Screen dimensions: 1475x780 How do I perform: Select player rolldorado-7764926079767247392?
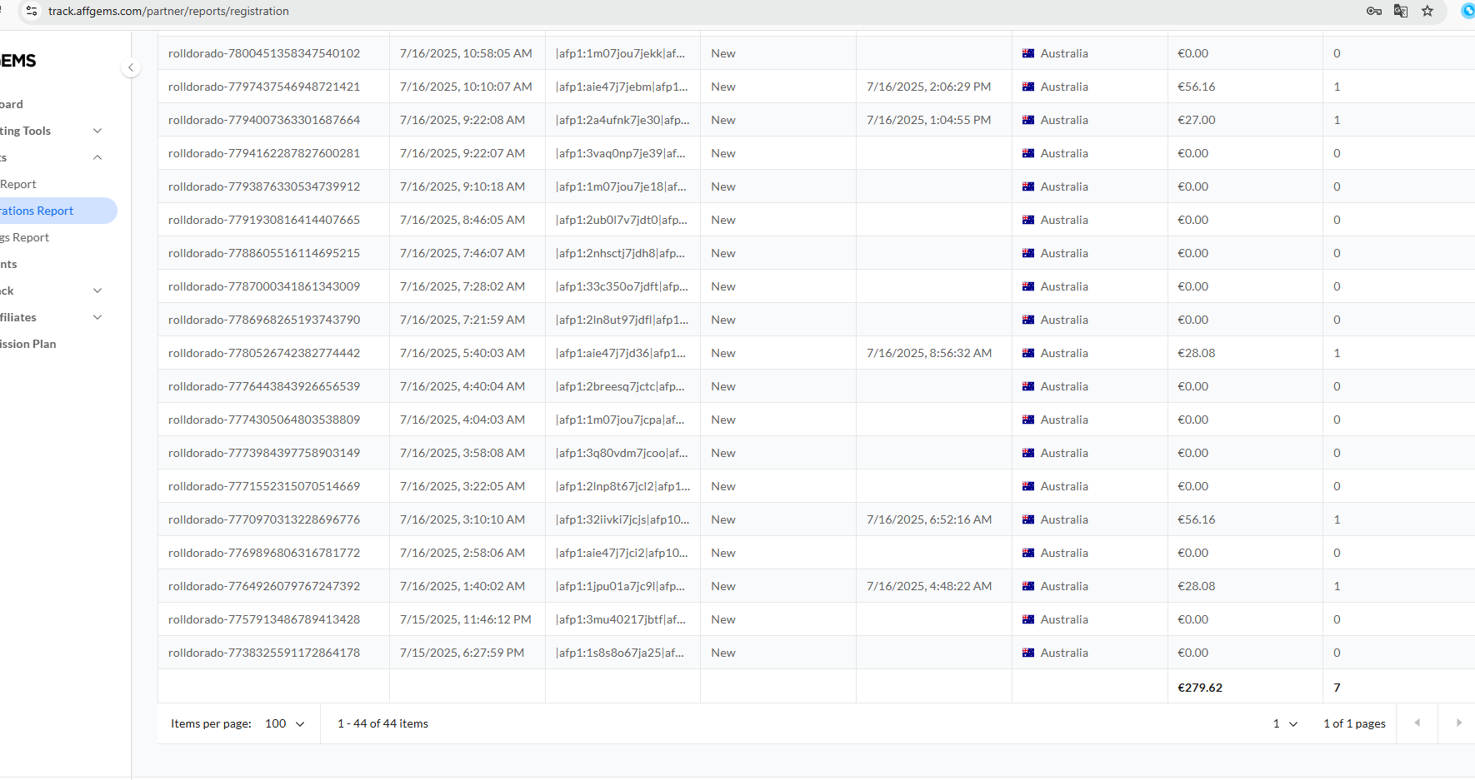point(264,586)
